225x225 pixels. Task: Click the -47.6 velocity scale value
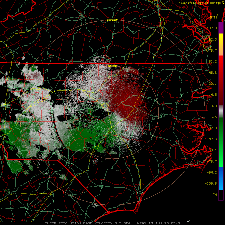[x=212, y=139]
